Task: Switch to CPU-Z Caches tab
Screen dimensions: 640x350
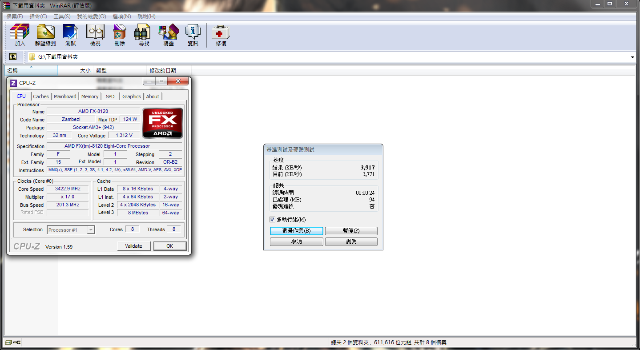Action: tap(41, 97)
